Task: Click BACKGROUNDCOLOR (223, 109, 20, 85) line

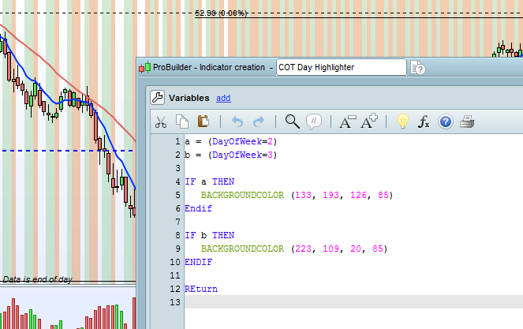Action: [x=294, y=249]
